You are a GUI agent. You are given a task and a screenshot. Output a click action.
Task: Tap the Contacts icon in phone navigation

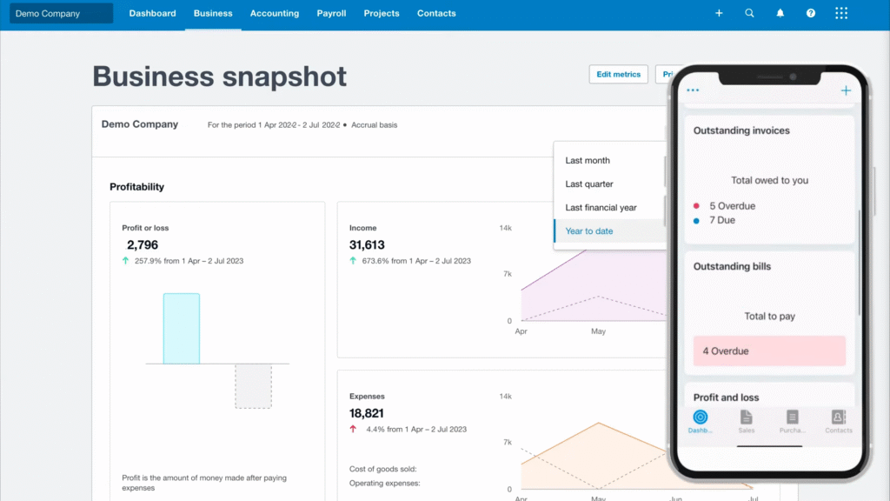click(838, 420)
